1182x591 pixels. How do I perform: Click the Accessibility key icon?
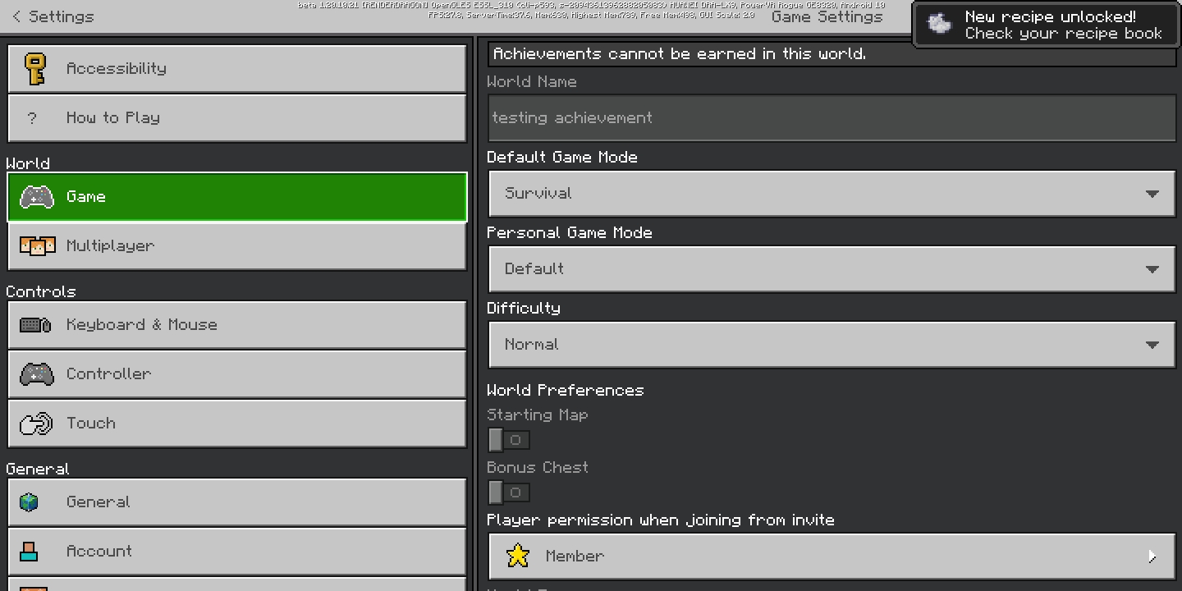point(34,69)
